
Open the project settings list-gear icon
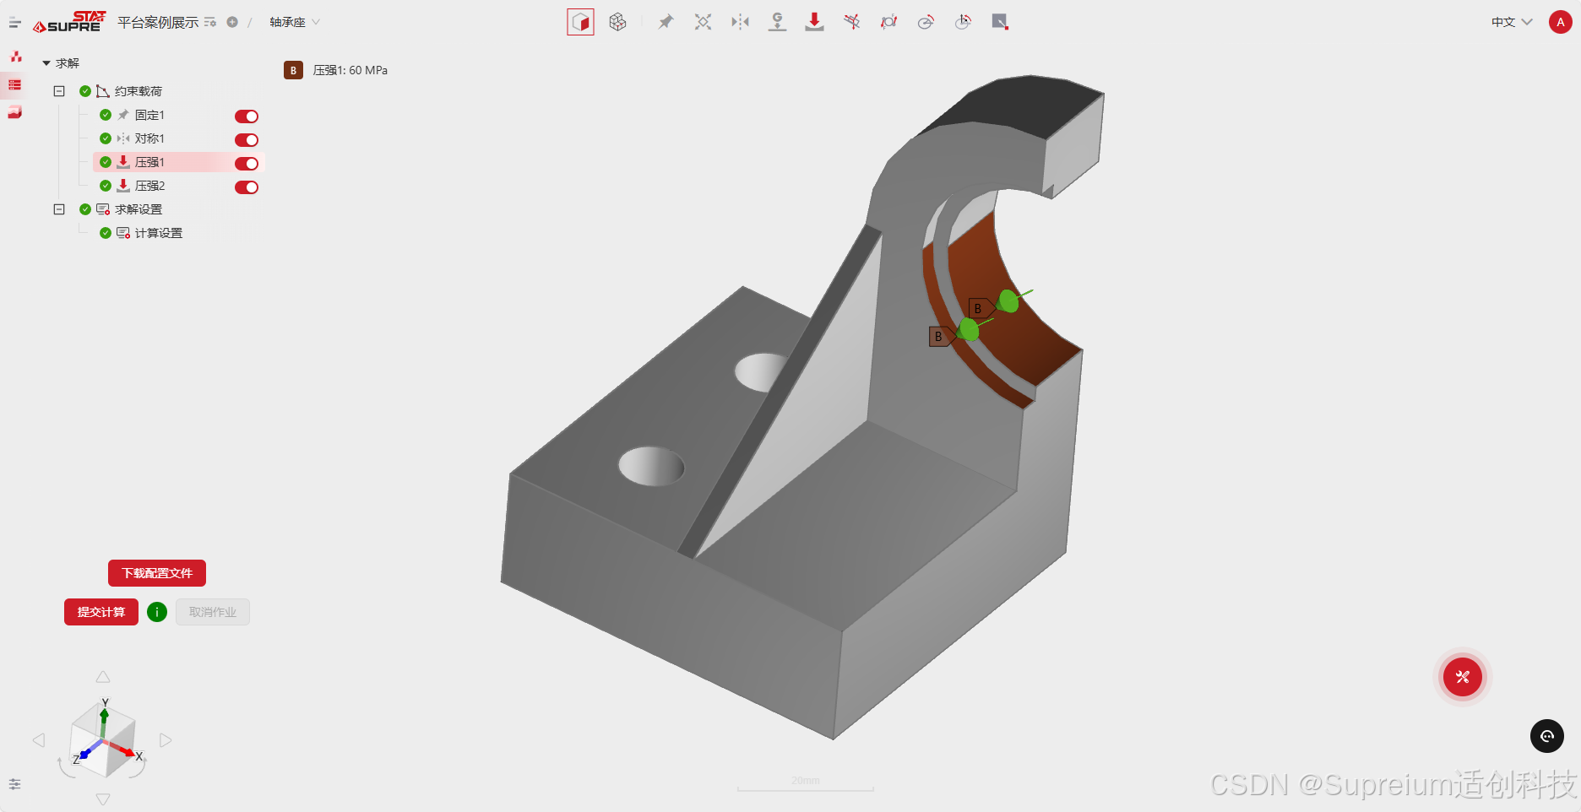(x=210, y=22)
